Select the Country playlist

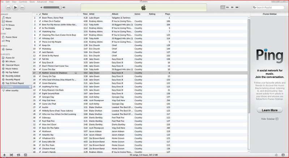click(9, 87)
